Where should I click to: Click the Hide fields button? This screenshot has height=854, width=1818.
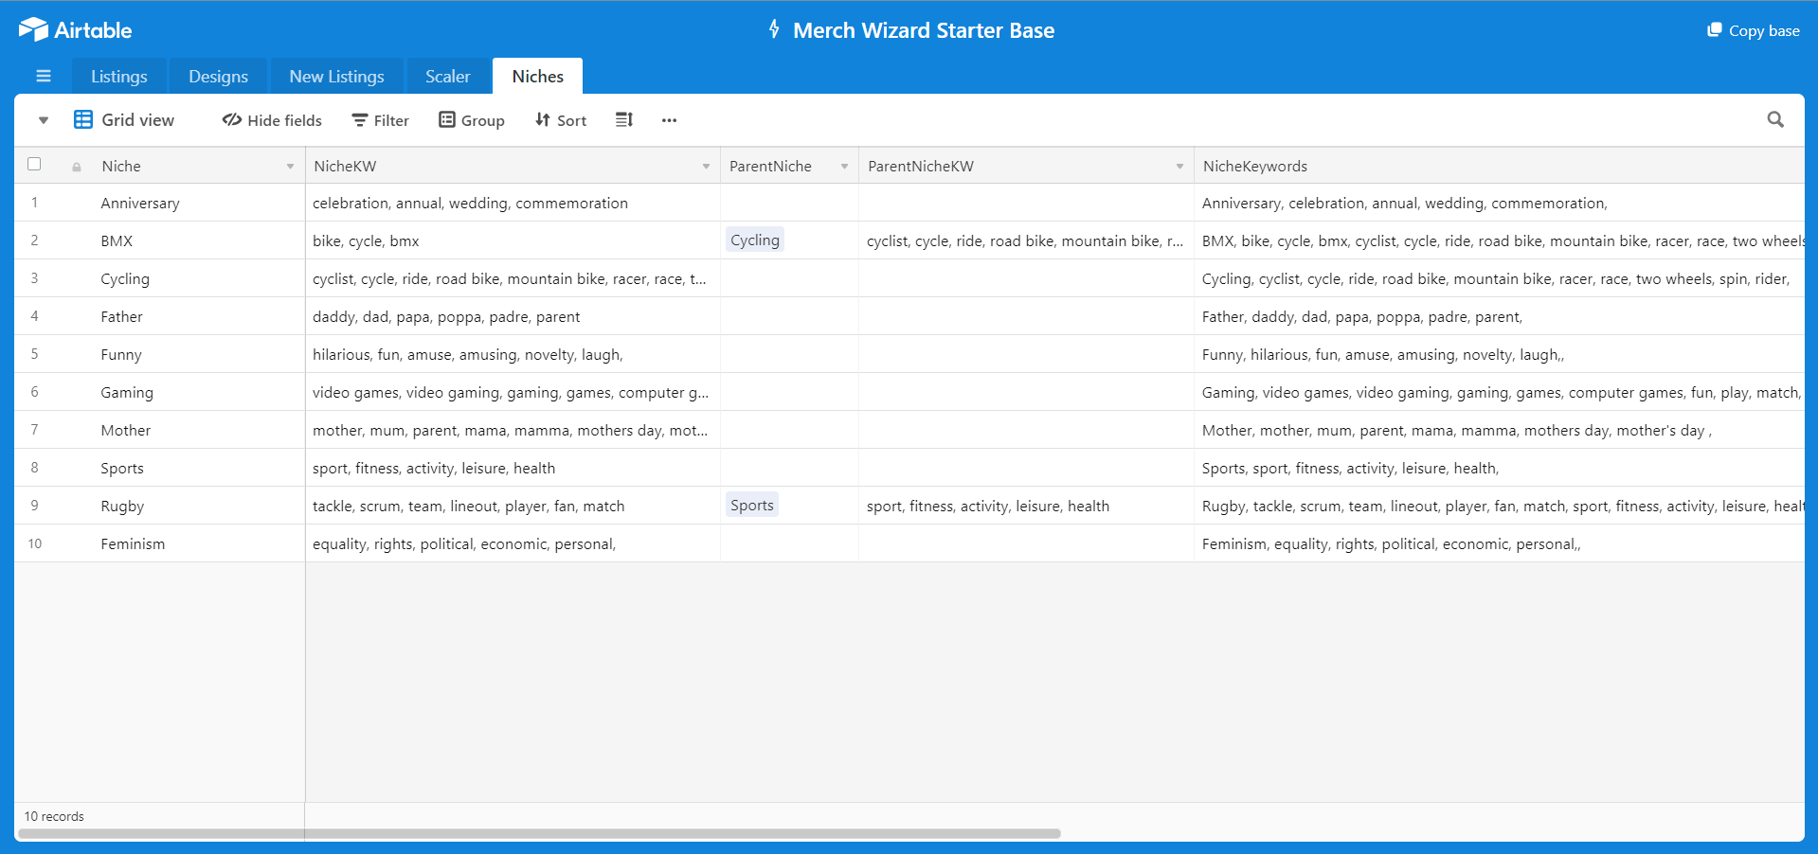272,120
